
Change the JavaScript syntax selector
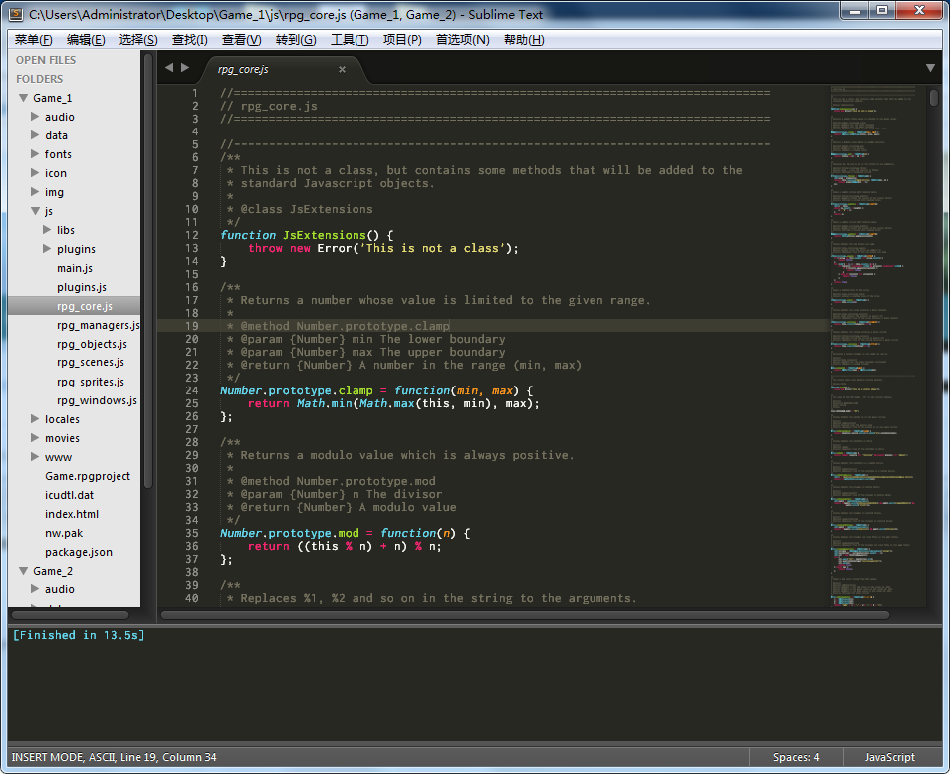(890, 757)
